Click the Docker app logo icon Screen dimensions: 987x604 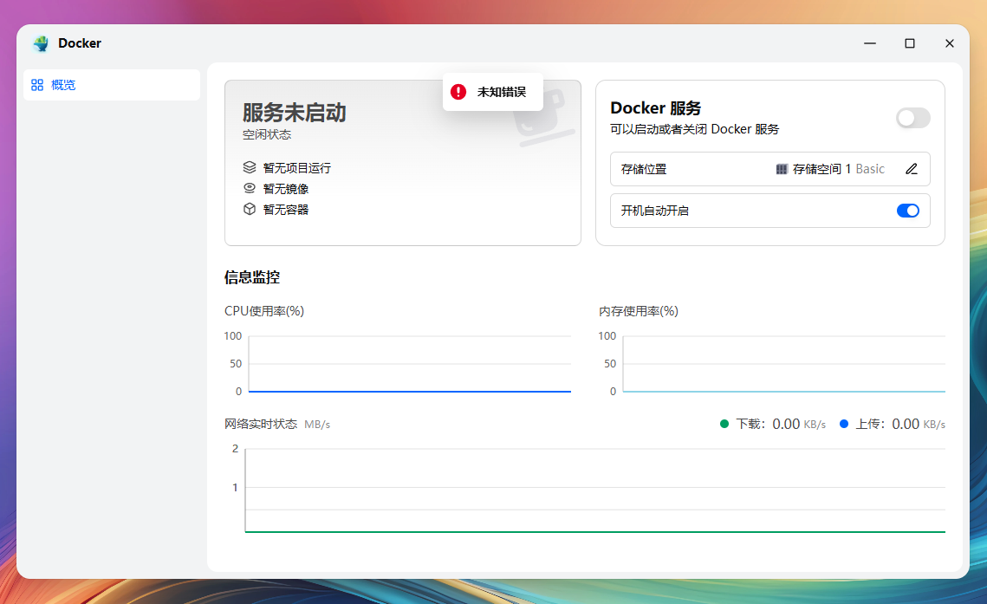tap(42, 43)
